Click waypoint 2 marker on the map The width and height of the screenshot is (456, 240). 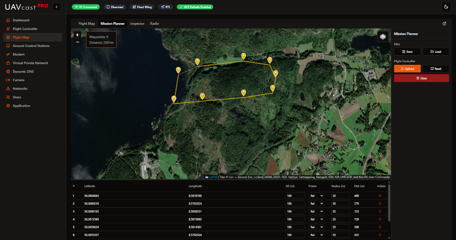click(243, 56)
